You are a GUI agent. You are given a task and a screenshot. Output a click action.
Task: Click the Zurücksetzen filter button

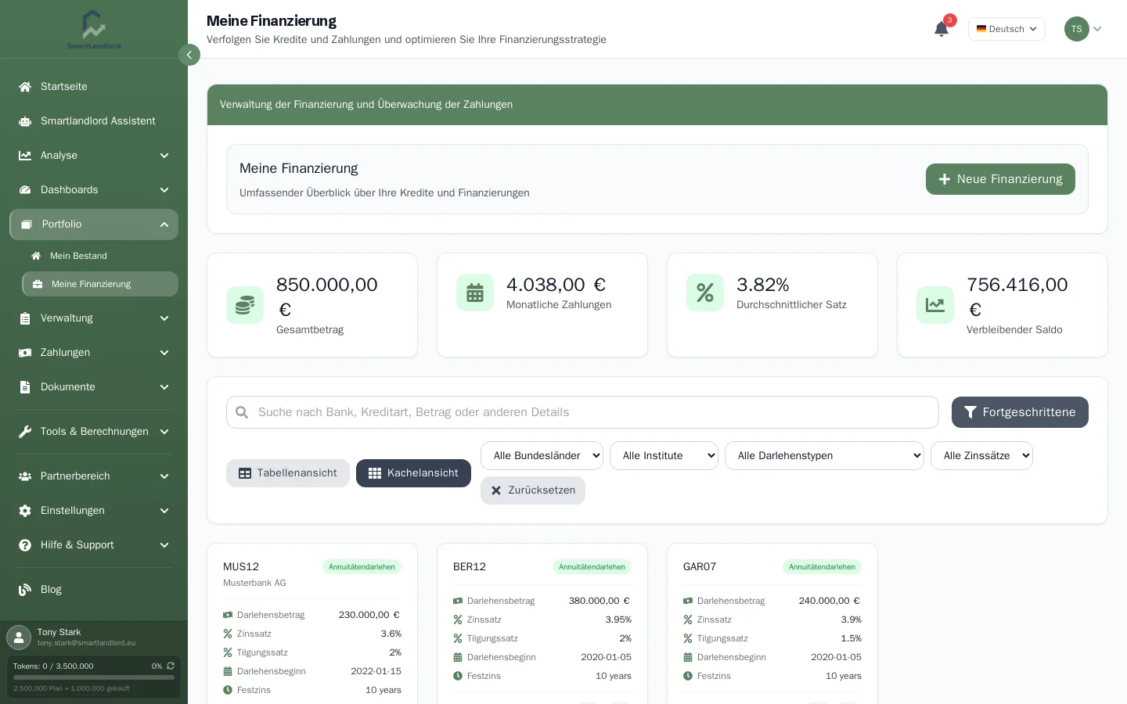[533, 490]
